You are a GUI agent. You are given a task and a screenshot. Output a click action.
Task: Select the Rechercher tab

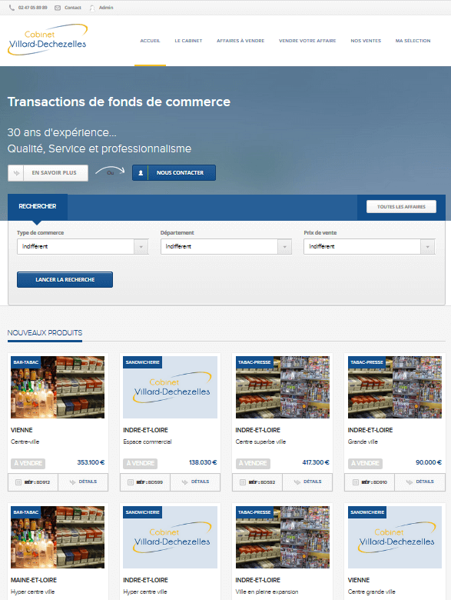coord(38,207)
